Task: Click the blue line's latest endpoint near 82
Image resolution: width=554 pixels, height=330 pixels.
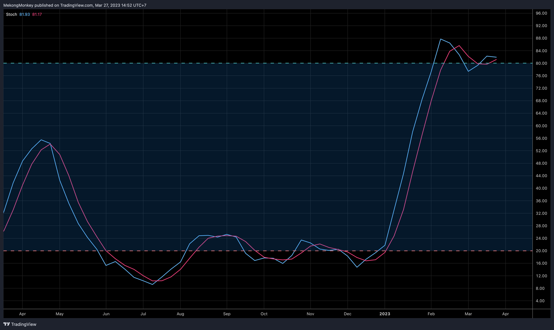Action: (496, 57)
